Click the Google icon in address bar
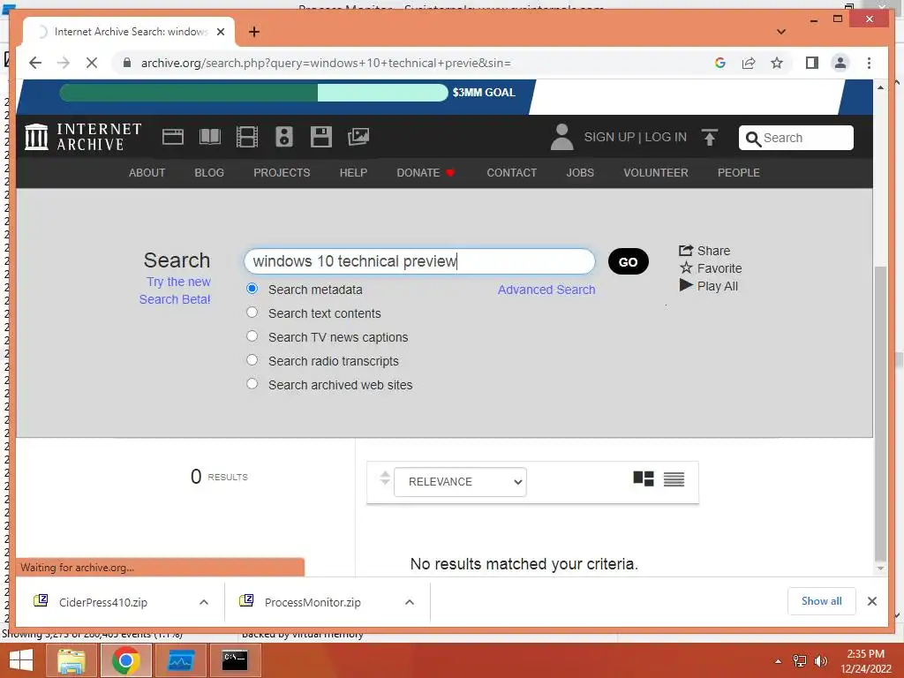The image size is (904, 678). tap(720, 63)
